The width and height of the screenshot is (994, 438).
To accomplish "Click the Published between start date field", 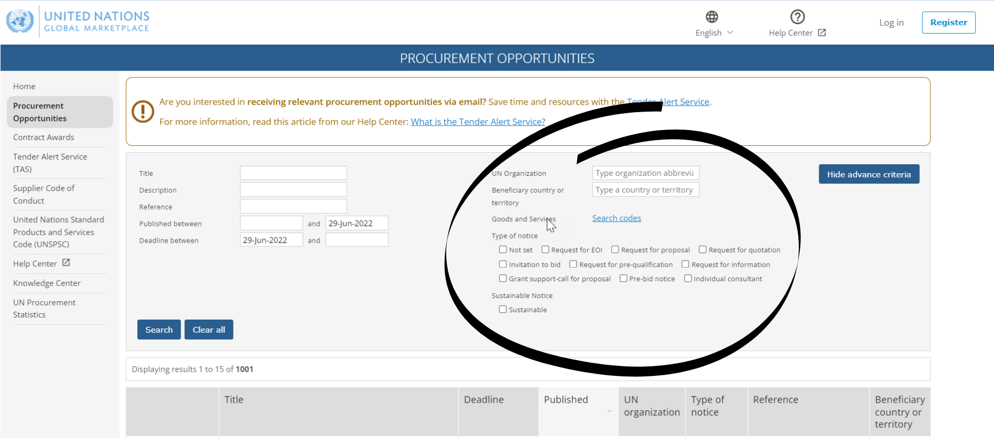I will [x=272, y=223].
